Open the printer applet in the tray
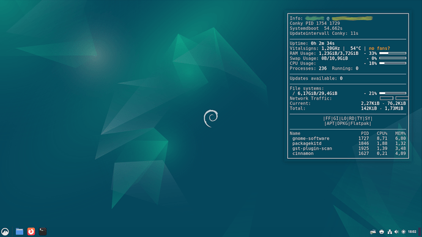Screen dimensions: 422x237 [x=382, y=232]
